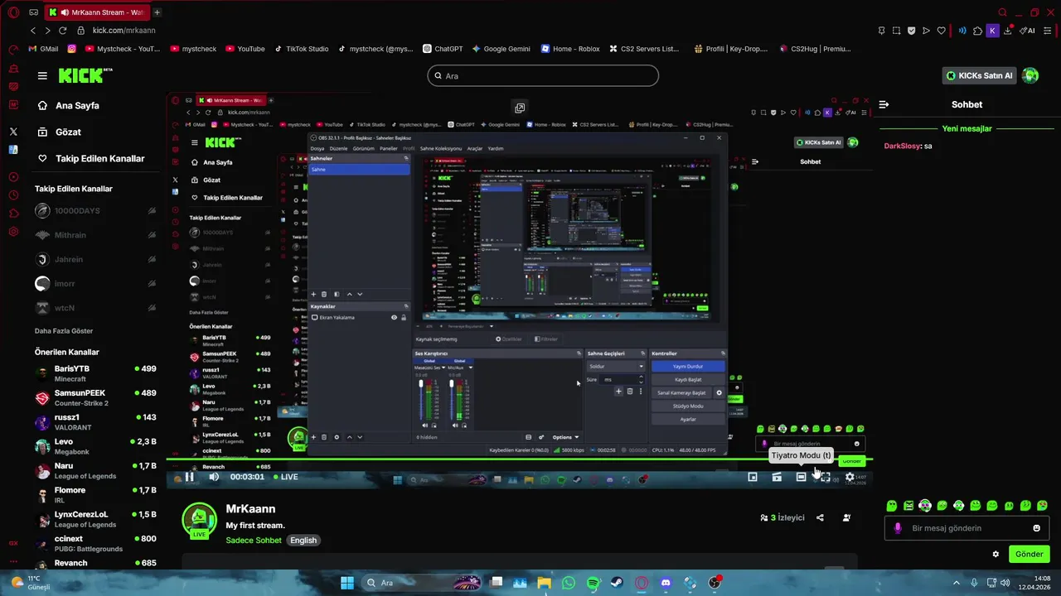
Task: Open followed channel imorr
Action: coord(95,283)
